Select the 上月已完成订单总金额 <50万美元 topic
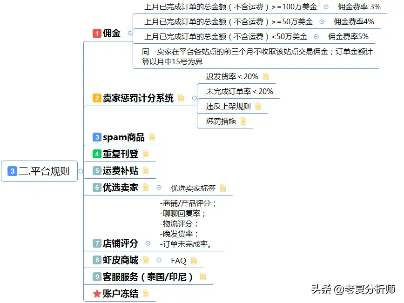The height and width of the screenshot is (303, 404). pyautogui.click(x=223, y=36)
